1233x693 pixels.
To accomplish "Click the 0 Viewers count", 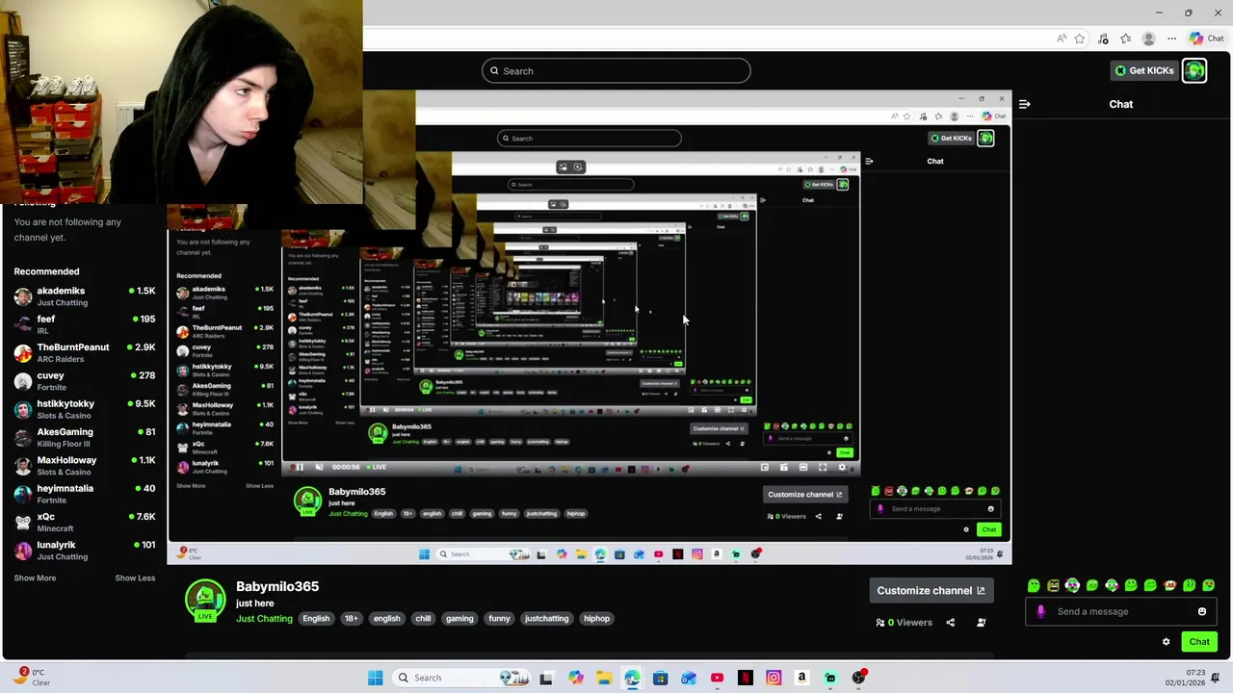I will click(905, 622).
